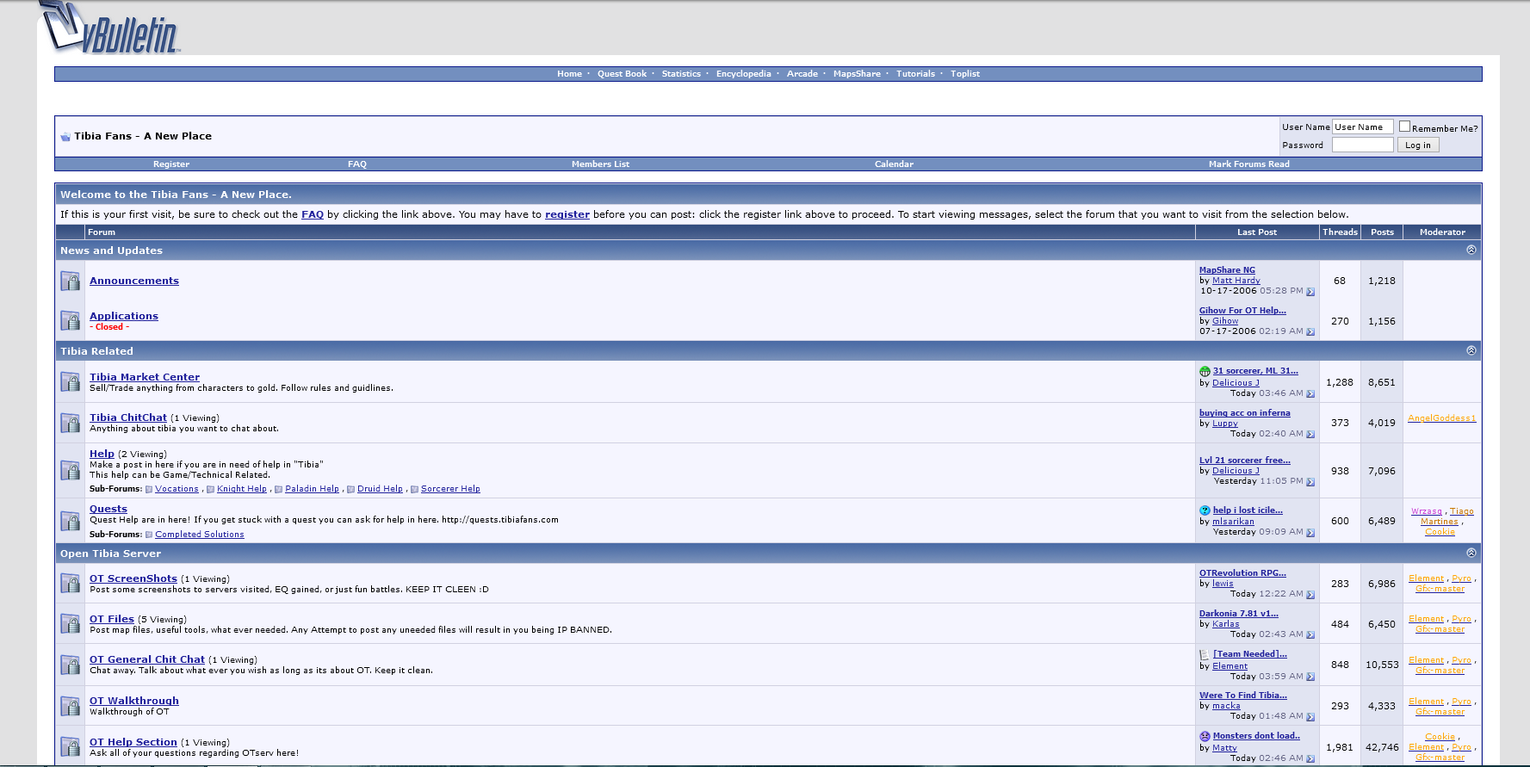The height and width of the screenshot is (767, 1530).
Task: Open Tutorials in the top navigation
Action: click(x=915, y=74)
